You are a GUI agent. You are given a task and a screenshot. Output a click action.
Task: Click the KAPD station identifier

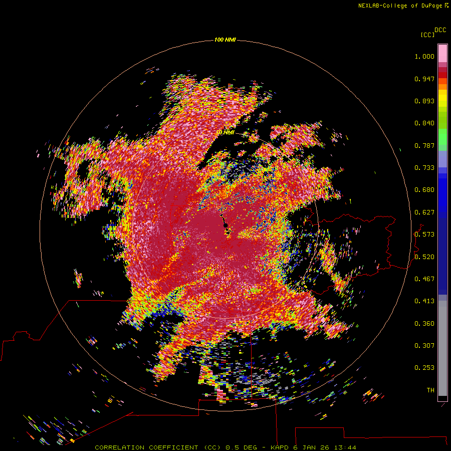280,447
